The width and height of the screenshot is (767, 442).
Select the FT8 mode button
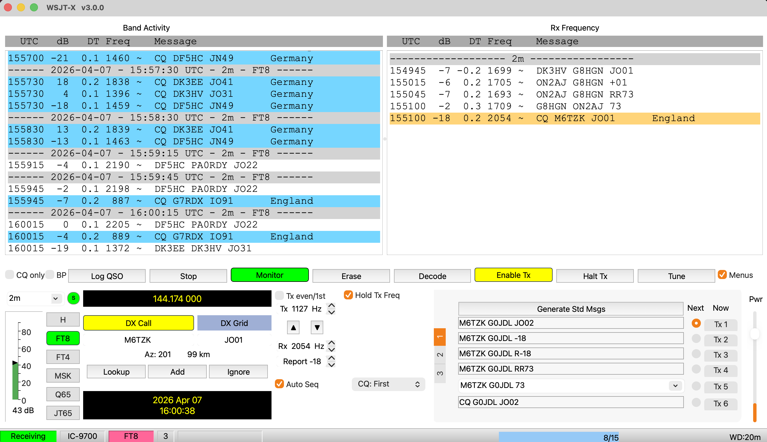pyautogui.click(x=63, y=338)
